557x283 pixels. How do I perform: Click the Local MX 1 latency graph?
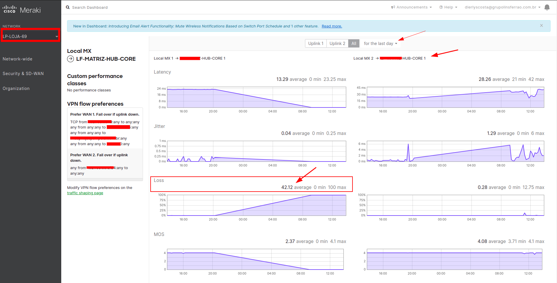coord(256,97)
